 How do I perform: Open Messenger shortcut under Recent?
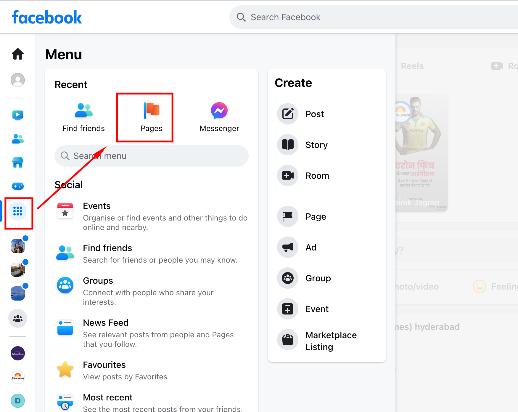[x=219, y=117]
